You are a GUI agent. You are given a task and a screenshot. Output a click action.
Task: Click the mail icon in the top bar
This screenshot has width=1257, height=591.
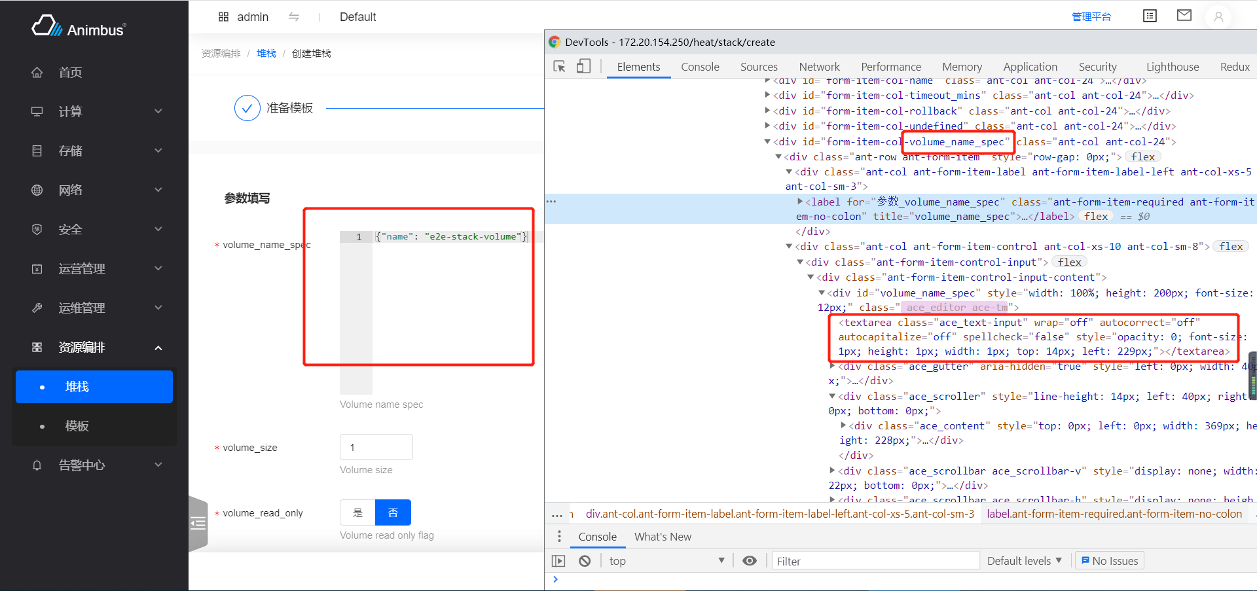(1184, 15)
